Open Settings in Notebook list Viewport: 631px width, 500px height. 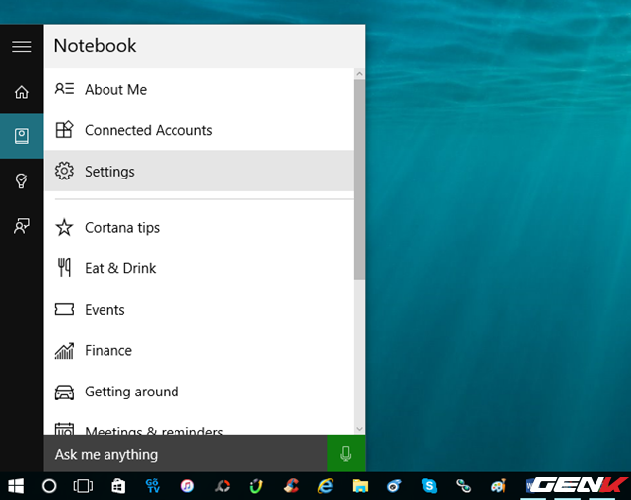click(x=199, y=171)
